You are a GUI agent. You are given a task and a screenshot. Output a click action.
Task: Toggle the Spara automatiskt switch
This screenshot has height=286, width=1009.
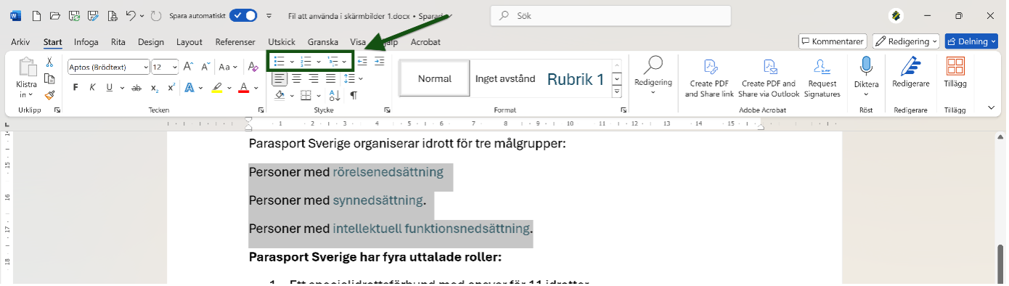242,15
